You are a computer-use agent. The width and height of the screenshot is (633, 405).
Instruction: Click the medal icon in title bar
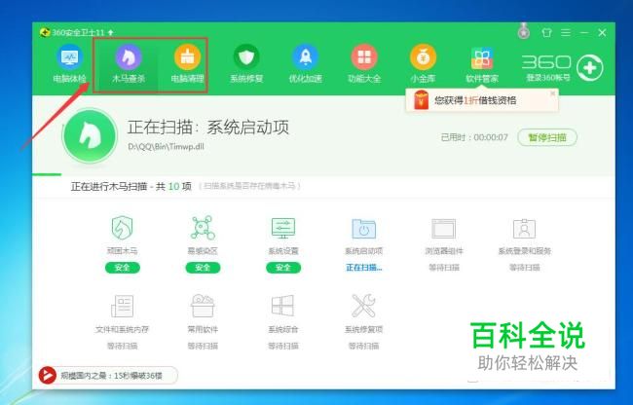(x=524, y=31)
